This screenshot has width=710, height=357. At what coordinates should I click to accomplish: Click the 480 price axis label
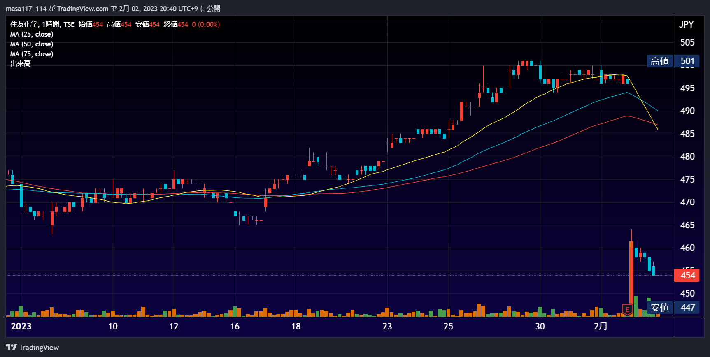click(687, 156)
